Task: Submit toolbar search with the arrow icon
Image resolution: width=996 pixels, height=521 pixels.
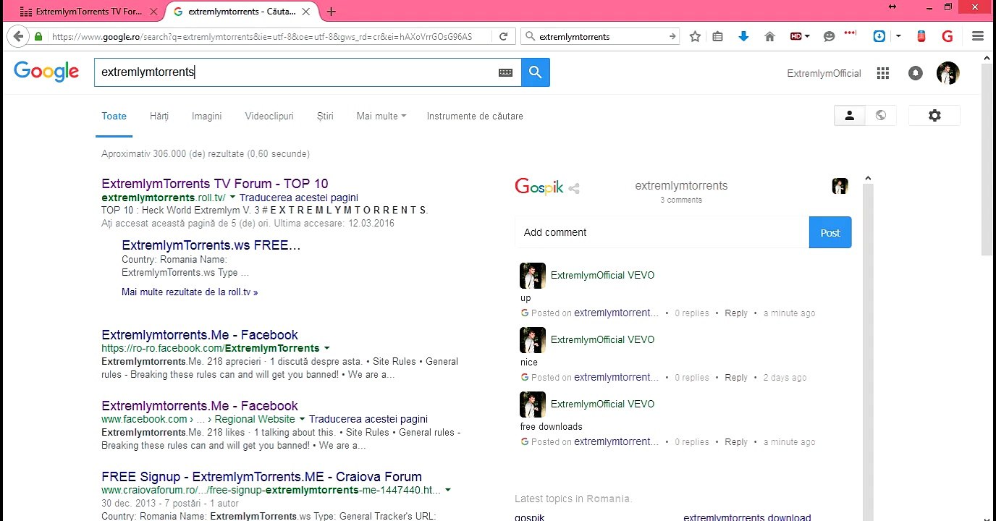Action: coord(672,36)
